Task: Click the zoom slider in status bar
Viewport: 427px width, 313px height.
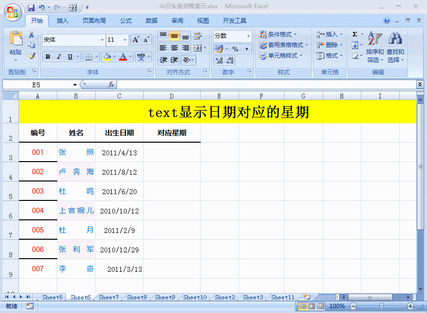Action: click(x=381, y=306)
